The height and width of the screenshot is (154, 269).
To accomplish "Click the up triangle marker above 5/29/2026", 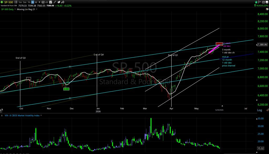I will coord(222,106).
